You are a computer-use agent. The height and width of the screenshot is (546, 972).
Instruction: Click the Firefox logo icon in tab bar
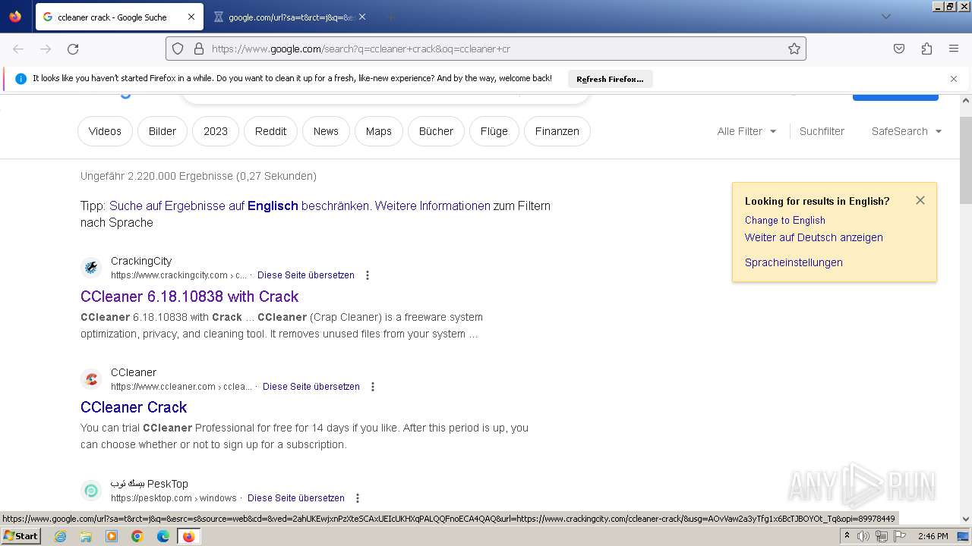[x=15, y=17]
